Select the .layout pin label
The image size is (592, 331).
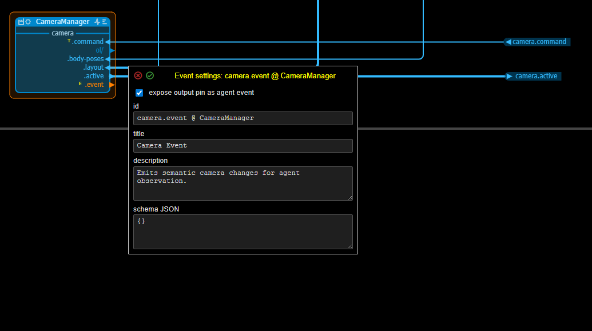click(x=93, y=67)
